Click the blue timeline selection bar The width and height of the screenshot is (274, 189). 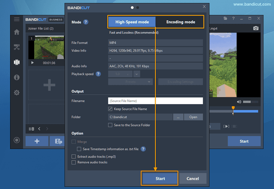(x=246, y=111)
